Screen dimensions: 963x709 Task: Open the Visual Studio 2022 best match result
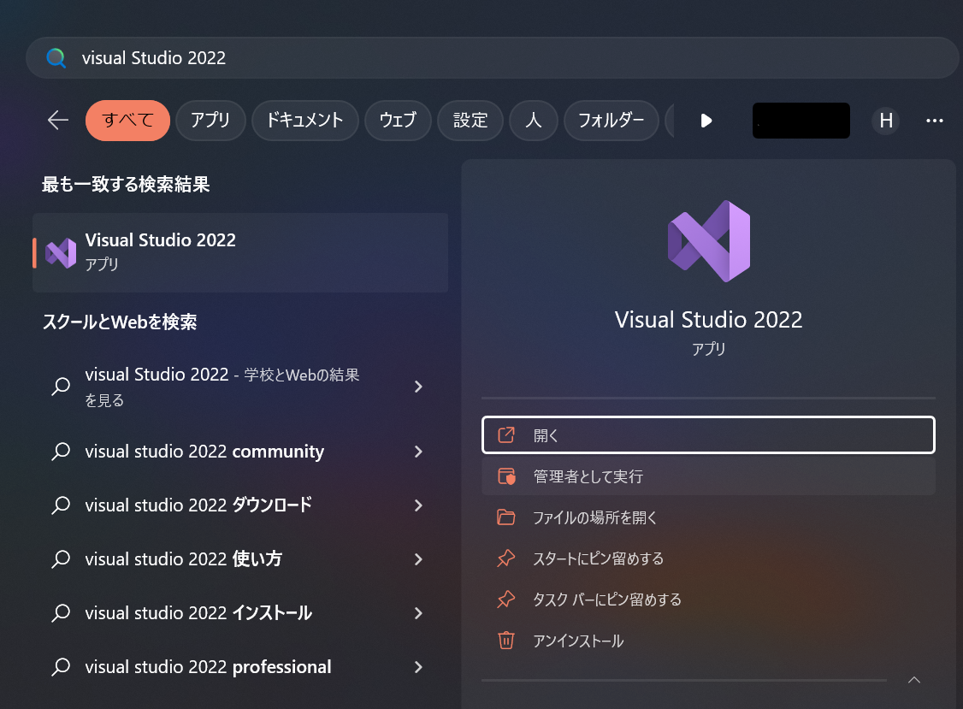240,252
